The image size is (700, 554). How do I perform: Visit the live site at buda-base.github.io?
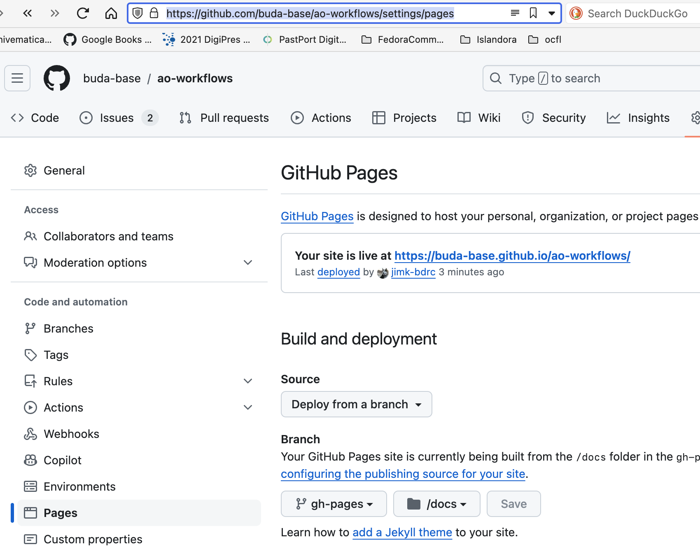click(512, 256)
